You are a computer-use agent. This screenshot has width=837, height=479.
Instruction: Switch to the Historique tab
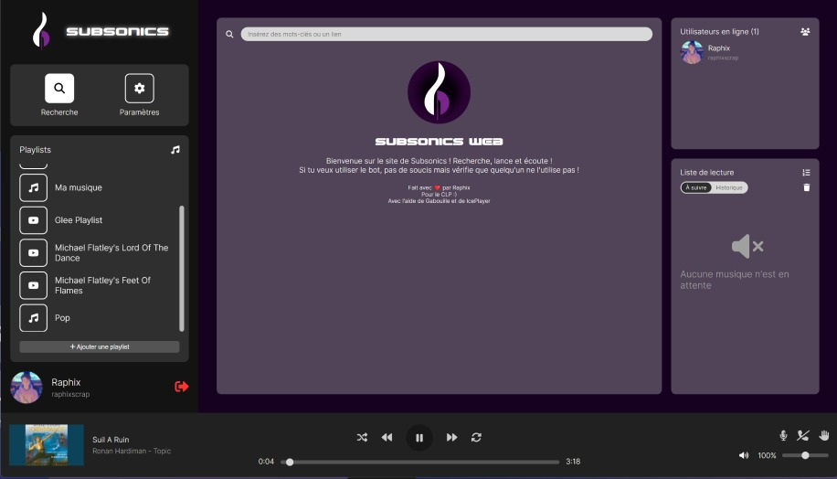point(729,187)
